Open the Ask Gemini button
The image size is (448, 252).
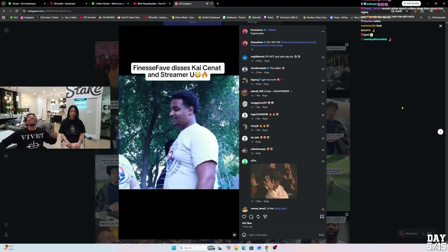pos(412,3)
